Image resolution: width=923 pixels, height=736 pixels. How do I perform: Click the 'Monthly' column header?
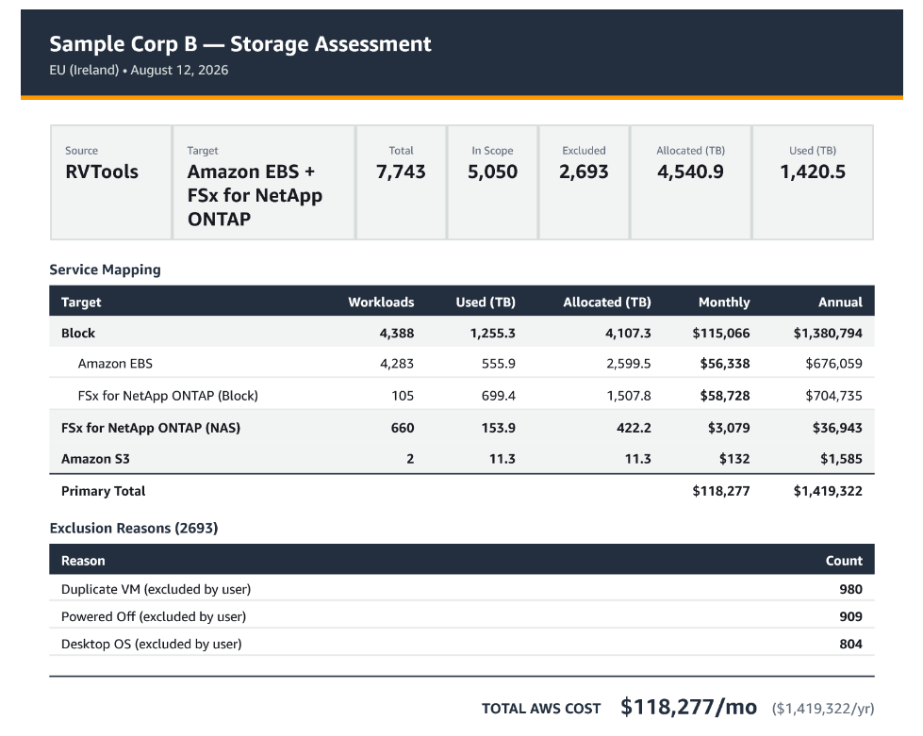(x=724, y=302)
